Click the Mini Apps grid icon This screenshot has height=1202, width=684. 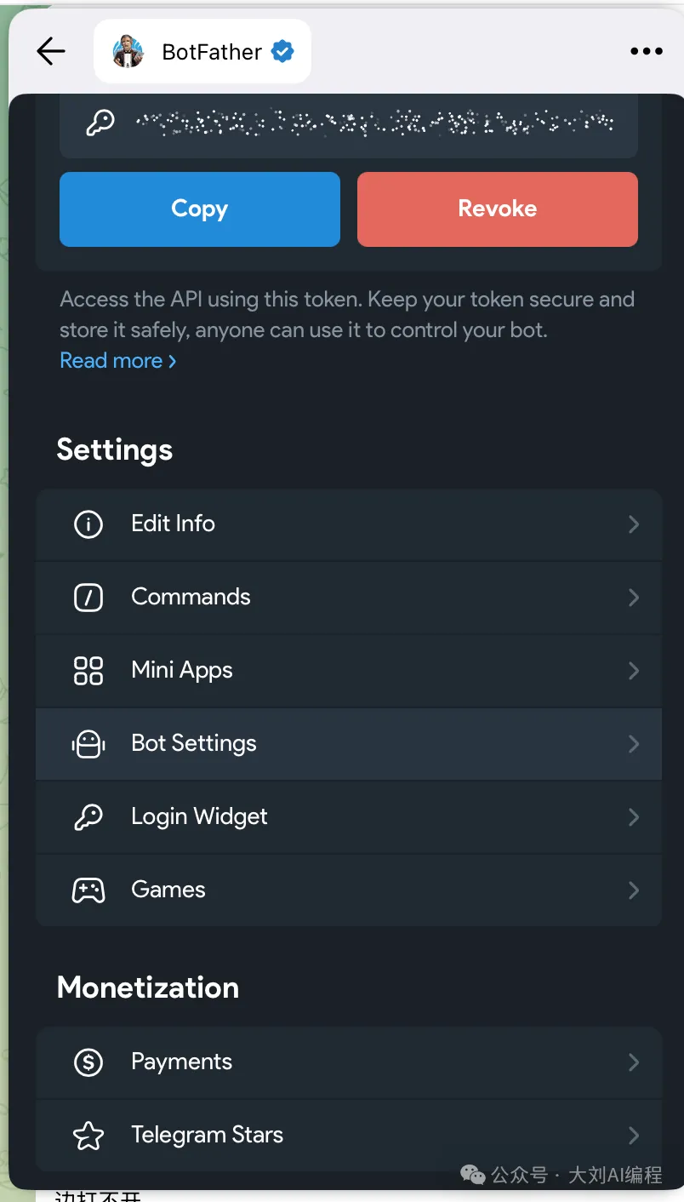[88, 671]
